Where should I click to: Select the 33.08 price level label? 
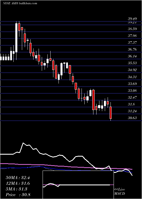click(x=132, y=91)
